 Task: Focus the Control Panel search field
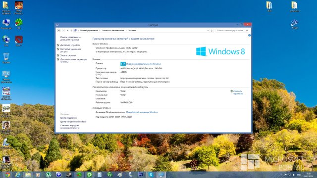230,31
